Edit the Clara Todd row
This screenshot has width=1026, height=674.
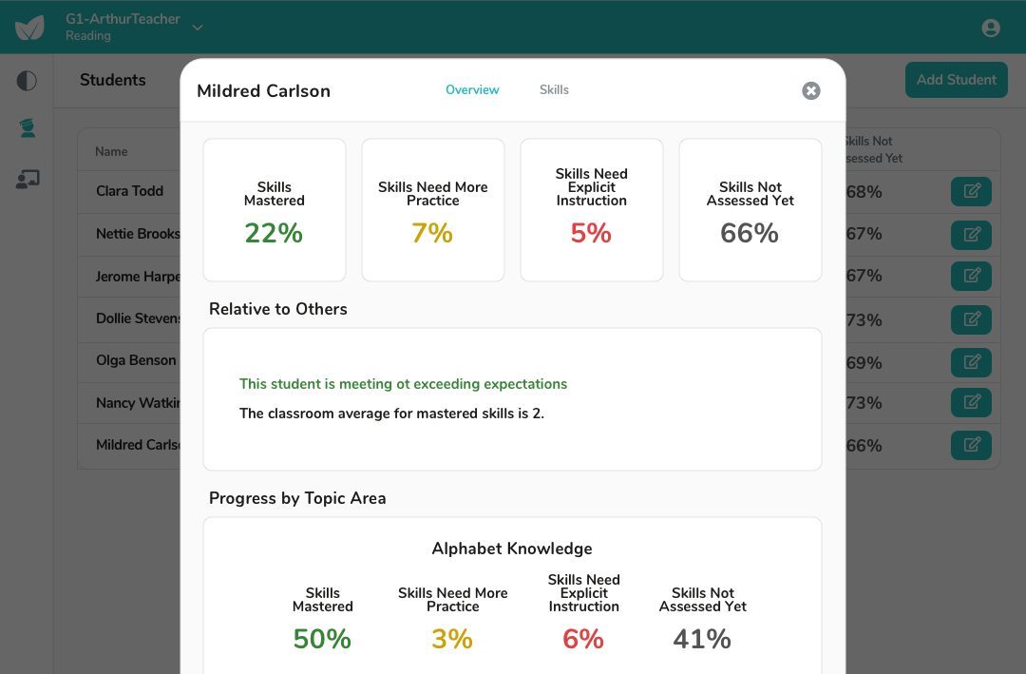click(x=971, y=191)
